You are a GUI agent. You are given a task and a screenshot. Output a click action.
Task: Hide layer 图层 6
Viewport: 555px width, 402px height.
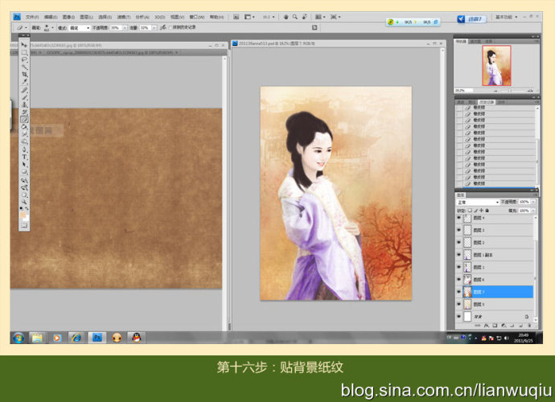[x=459, y=280]
